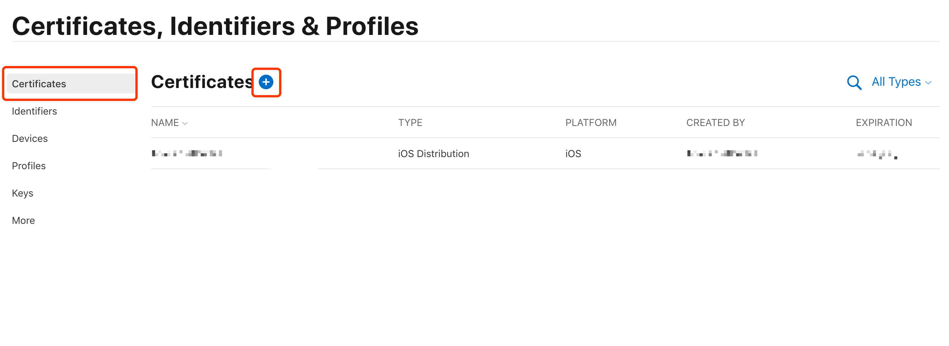Image resolution: width=949 pixels, height=346 pixels.
Task: Click the blue add certificate plus icon
Action: 266,82
